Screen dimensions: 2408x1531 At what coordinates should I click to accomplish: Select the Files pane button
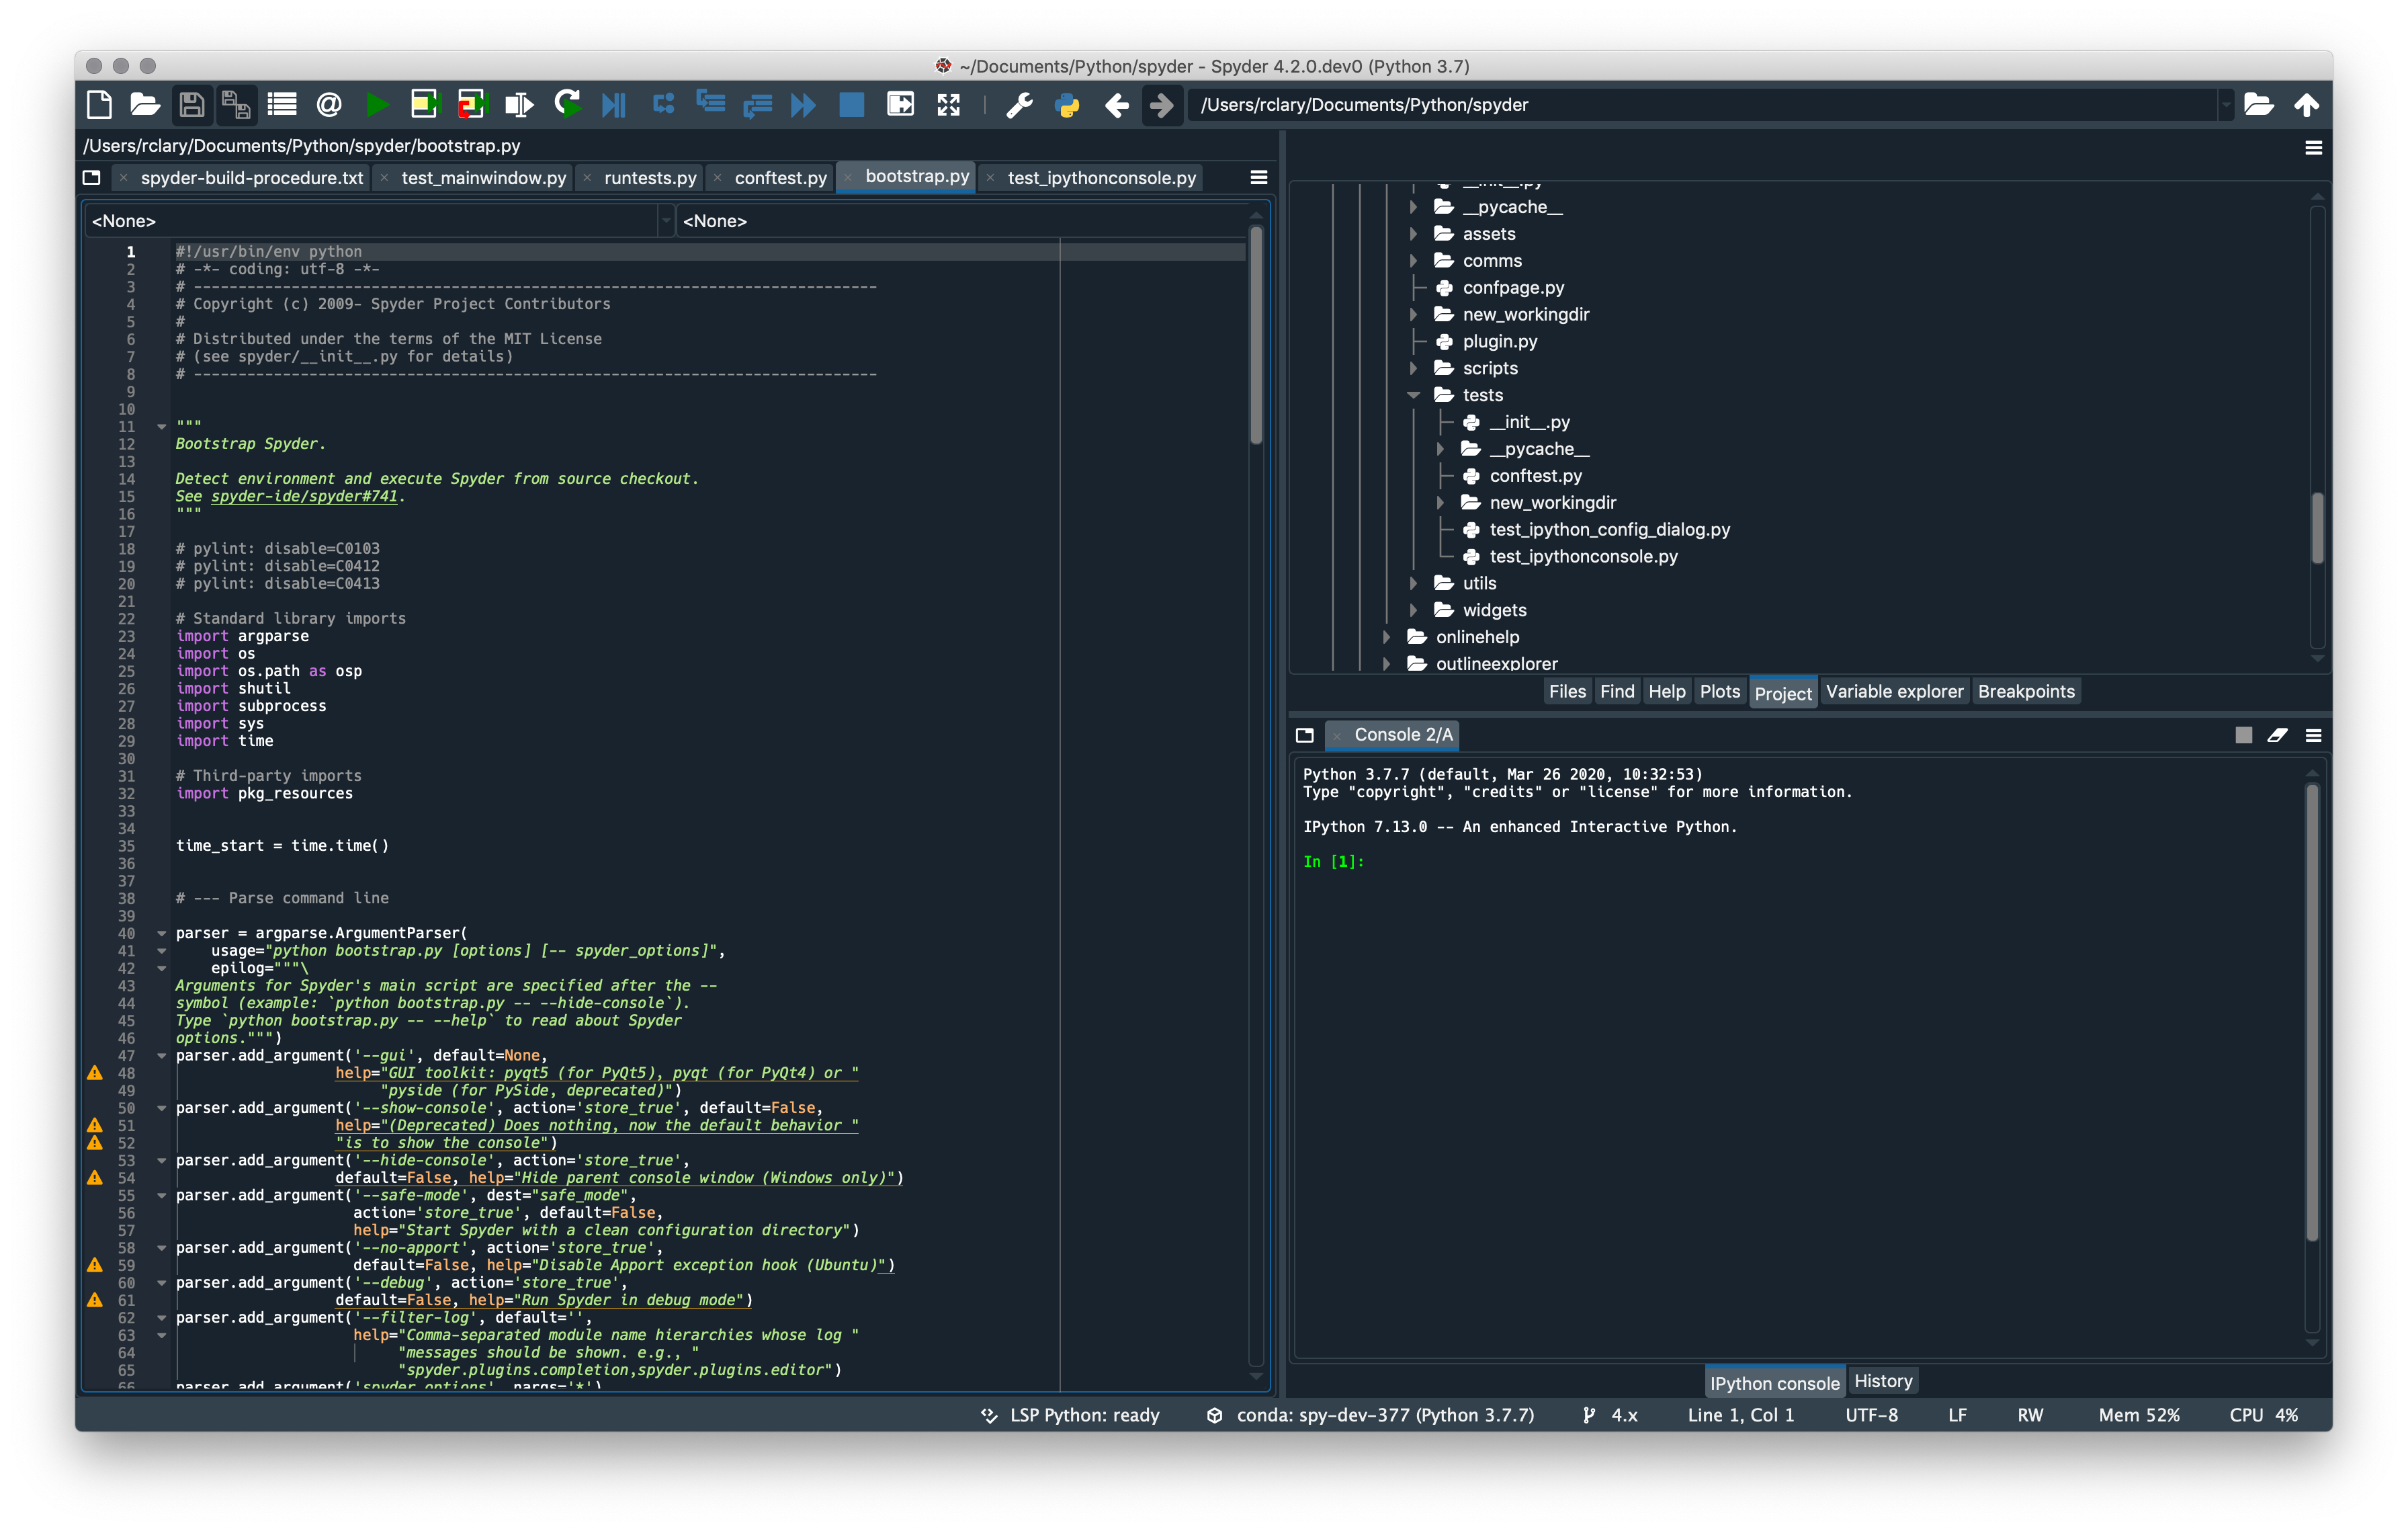[1567, 690]
